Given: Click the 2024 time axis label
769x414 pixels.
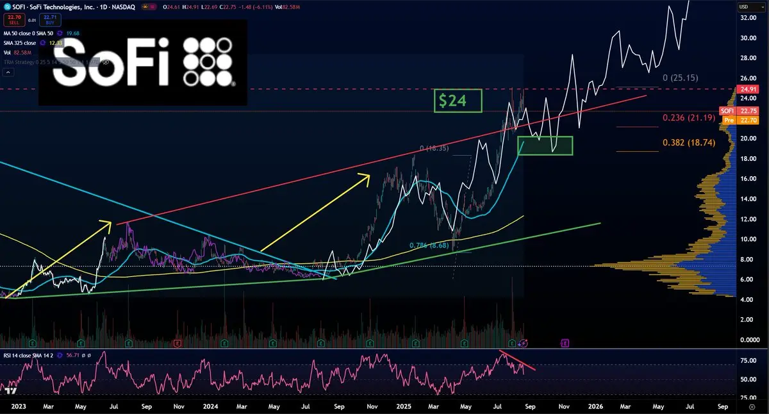Looking at the screenshot, I should click(x=211, y=407).
